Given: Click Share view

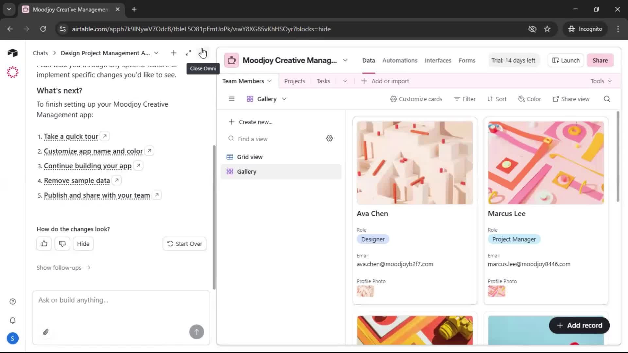Looking at the screenshot, I should [571, 99].
